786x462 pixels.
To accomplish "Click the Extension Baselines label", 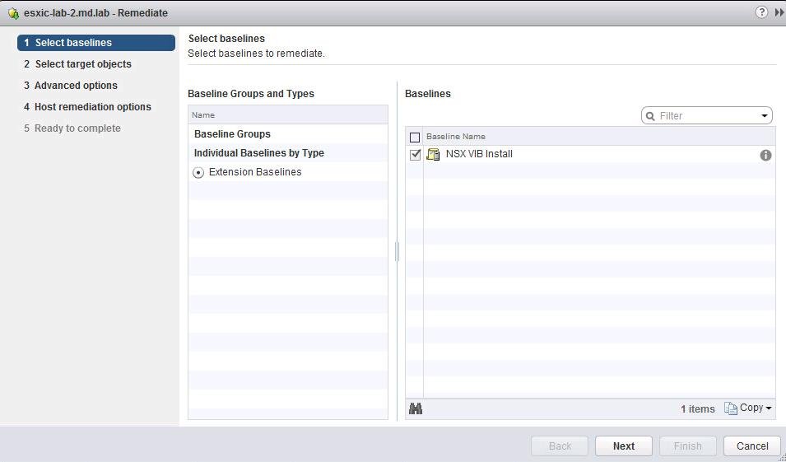I will tap(255, 172).
